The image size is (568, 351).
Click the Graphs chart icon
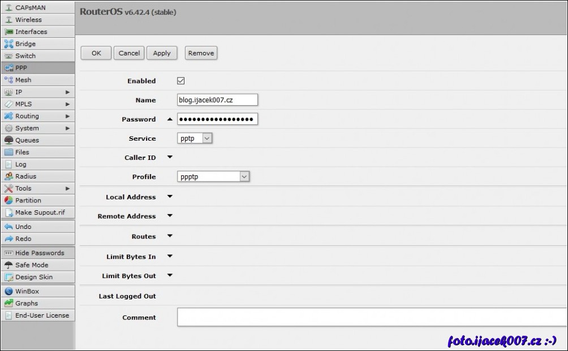[8, 304]
